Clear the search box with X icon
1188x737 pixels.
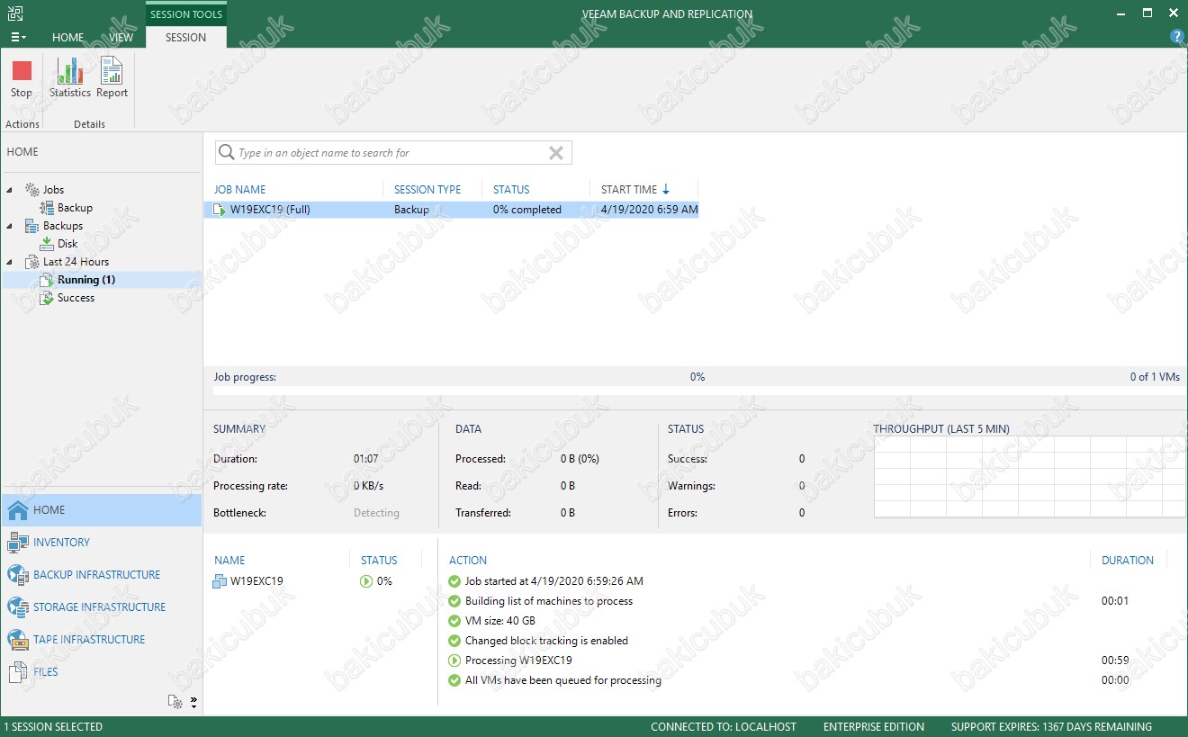click(x=556, y=153)
